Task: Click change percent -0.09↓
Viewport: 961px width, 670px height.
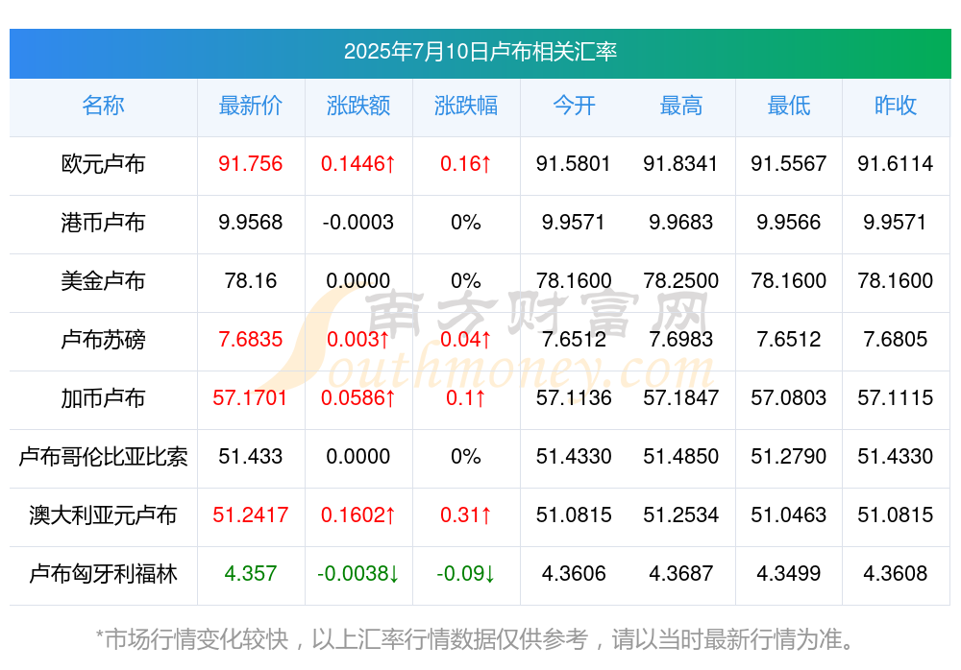Action: (466, 574)
